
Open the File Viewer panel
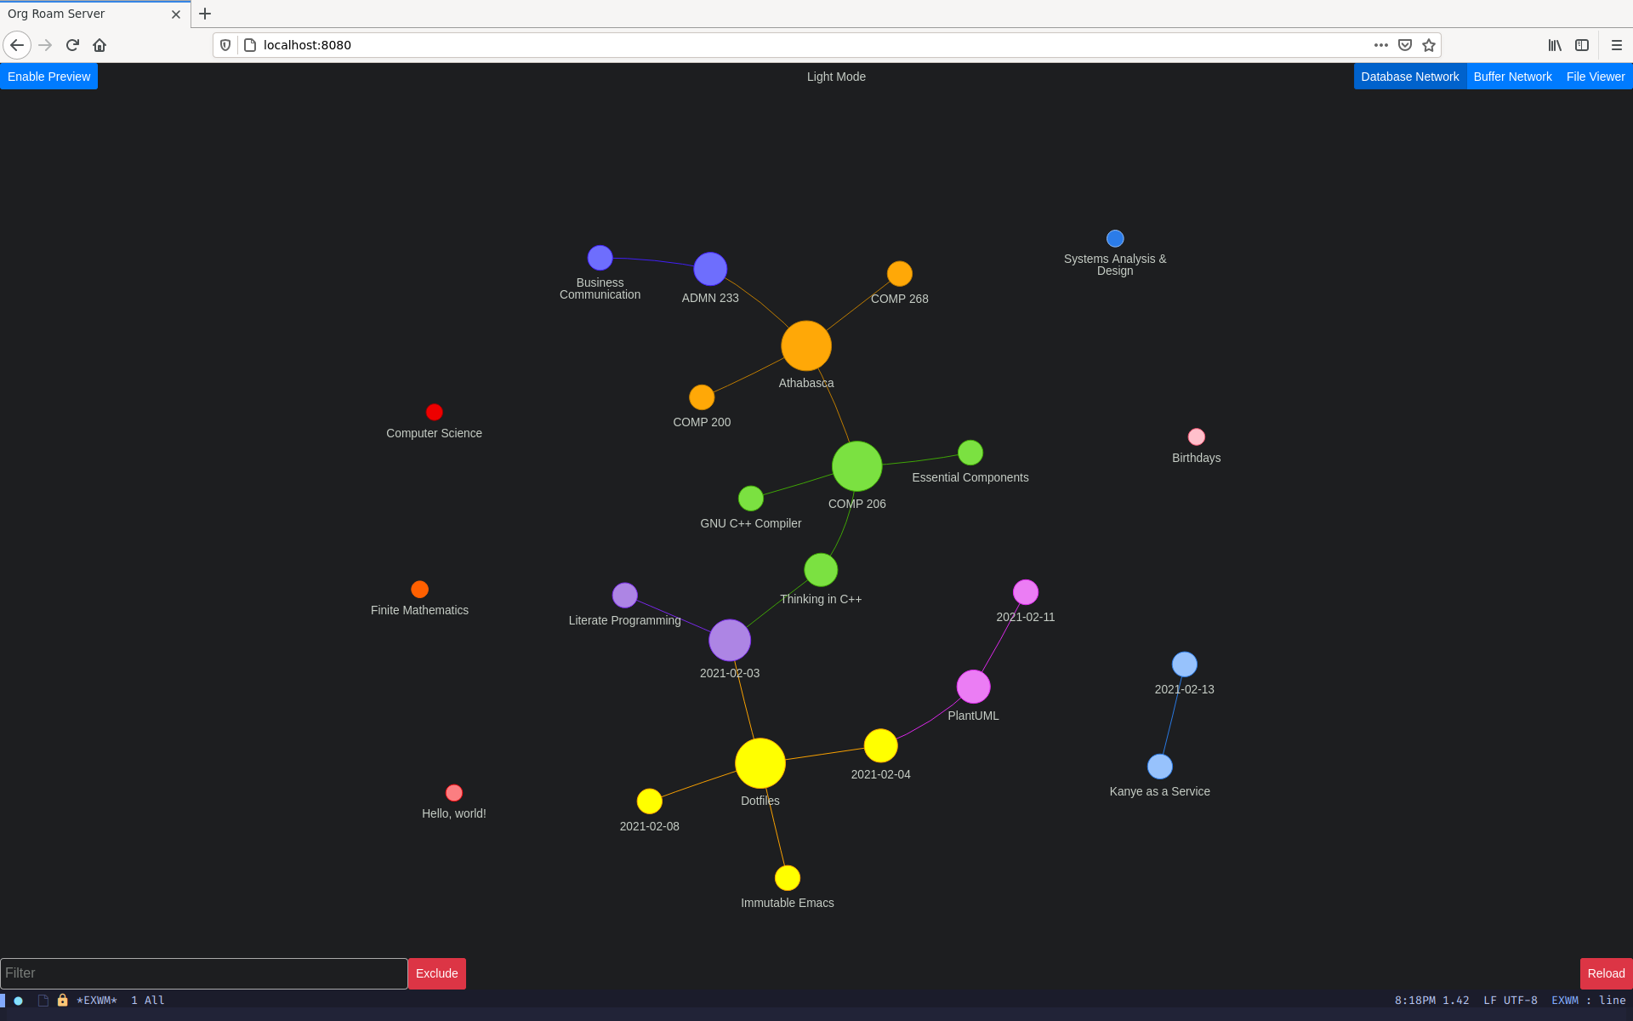coord(1594,77)
